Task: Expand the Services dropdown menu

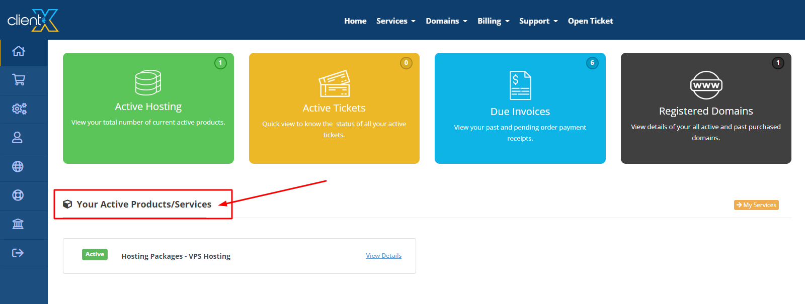Action: pos(395,21)
